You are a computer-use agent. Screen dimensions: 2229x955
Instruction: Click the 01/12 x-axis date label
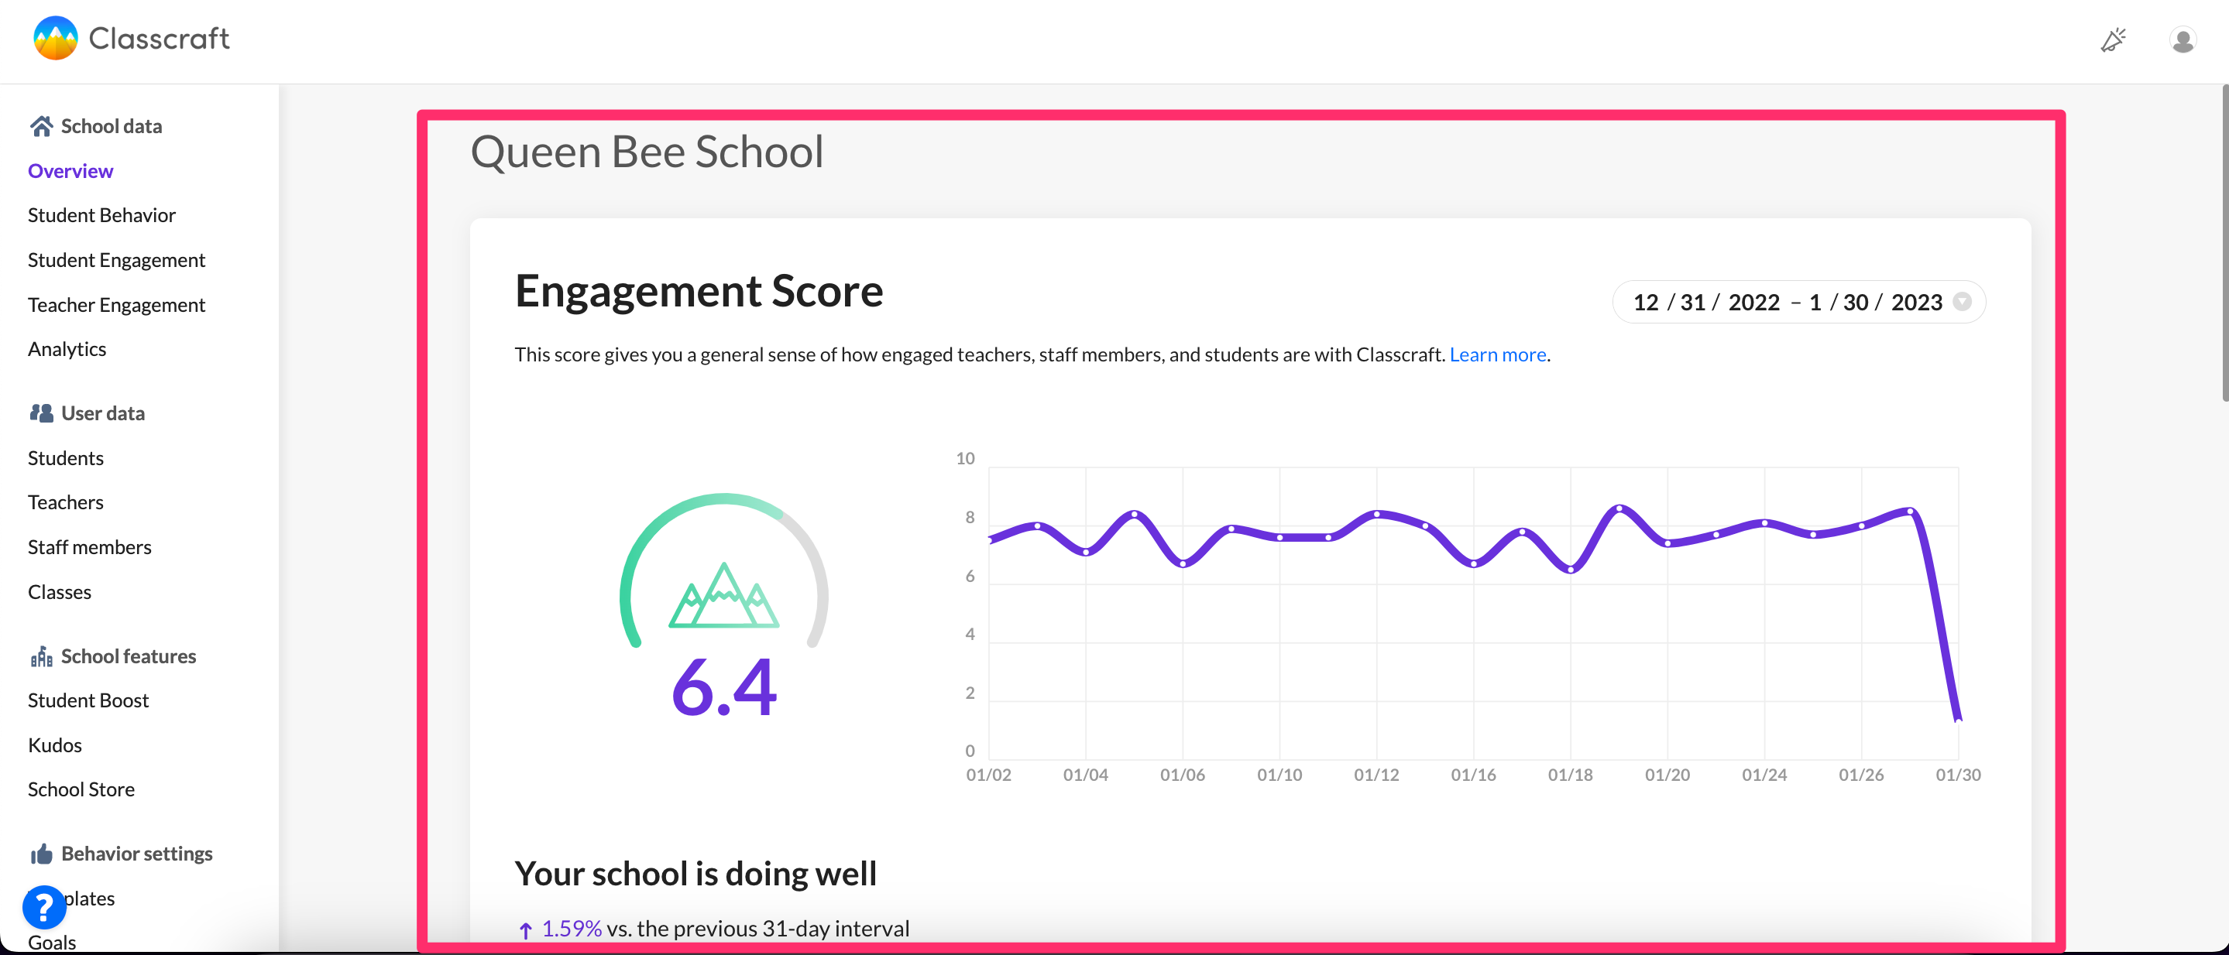[x=1376, y=775]
